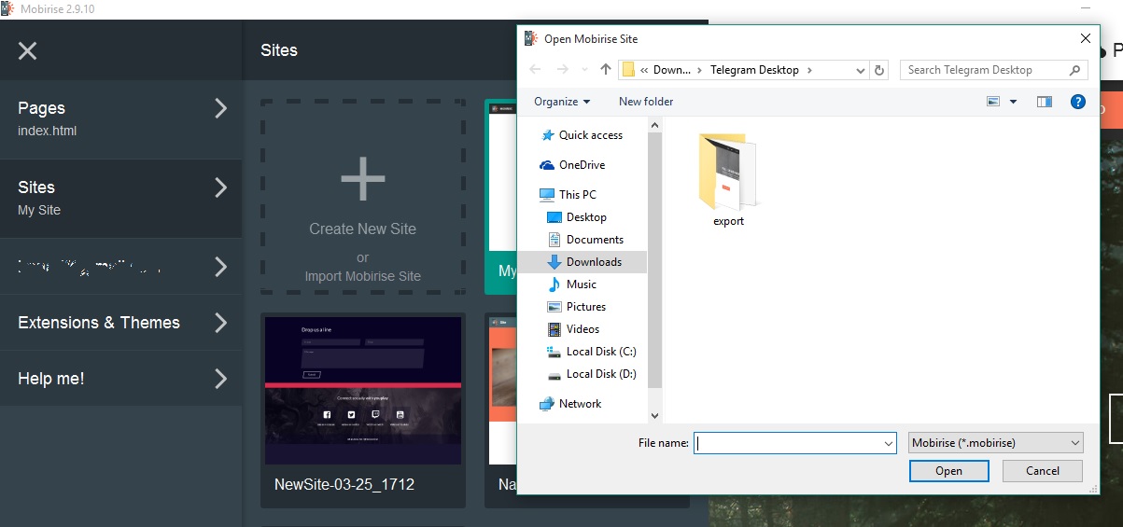The height and width of the screenshot is (527, 1123).
Task: Open Extensions & Themes menu item
Action: (x=120, y=323)
